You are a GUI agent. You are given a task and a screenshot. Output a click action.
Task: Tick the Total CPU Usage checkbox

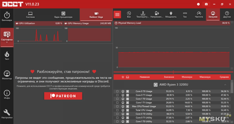pos(118,110)
